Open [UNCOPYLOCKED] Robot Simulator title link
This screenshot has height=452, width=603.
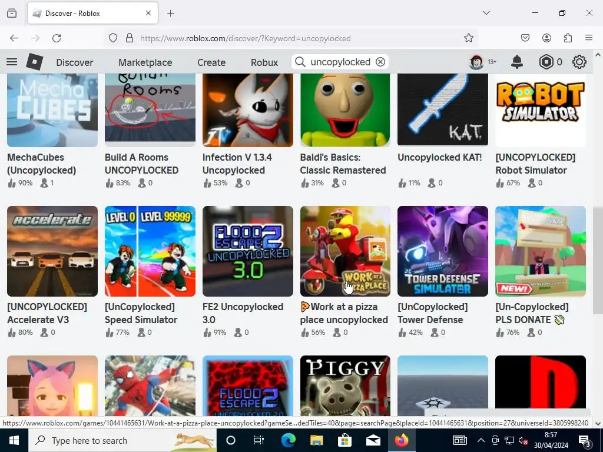(x=535, y=164)
